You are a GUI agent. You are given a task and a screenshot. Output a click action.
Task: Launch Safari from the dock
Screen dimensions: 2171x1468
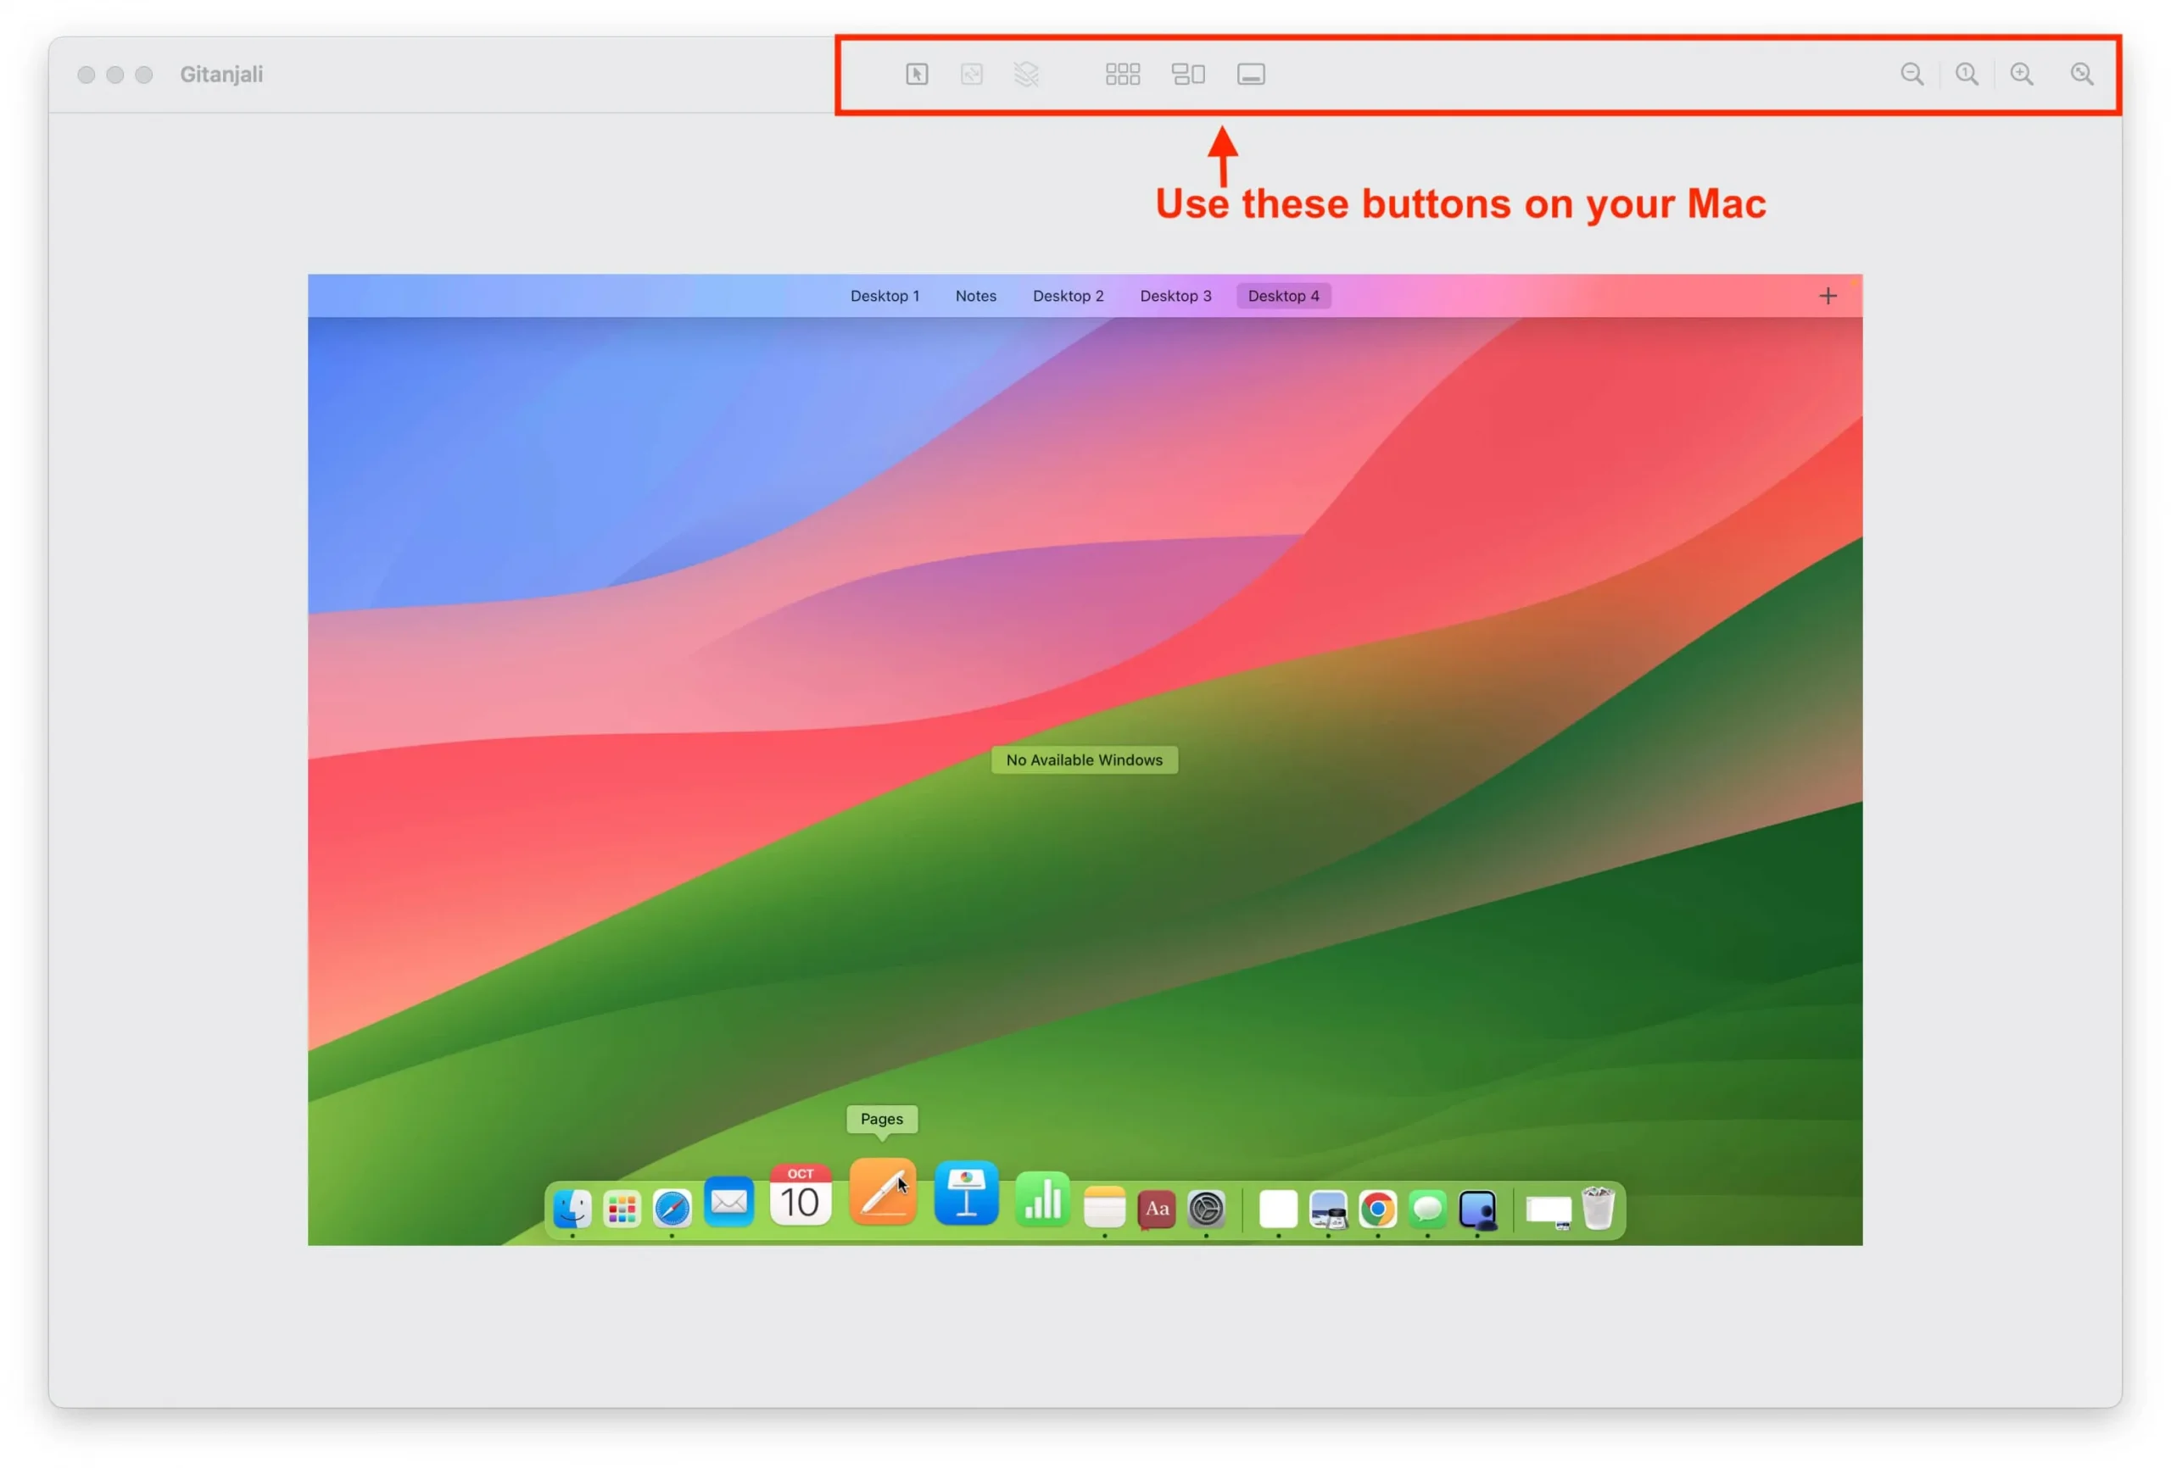(672, 1209)
